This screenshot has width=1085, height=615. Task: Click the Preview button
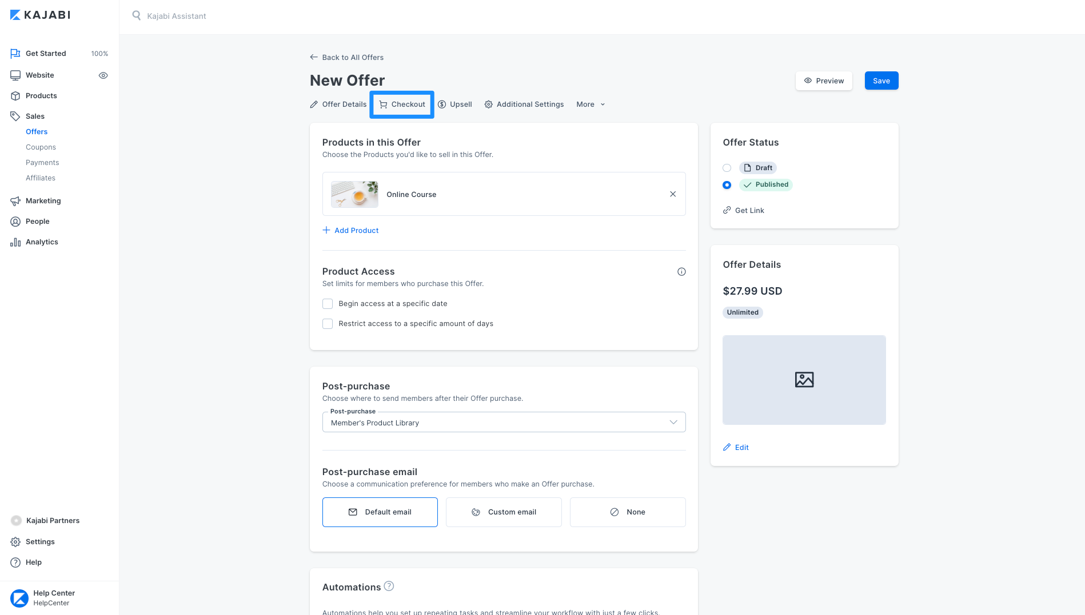coord(824,81)
